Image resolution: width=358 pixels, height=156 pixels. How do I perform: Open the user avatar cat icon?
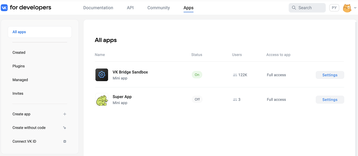point(347,8)
